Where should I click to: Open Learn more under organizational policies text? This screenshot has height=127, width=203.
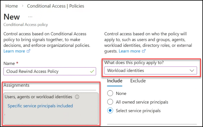14,51
